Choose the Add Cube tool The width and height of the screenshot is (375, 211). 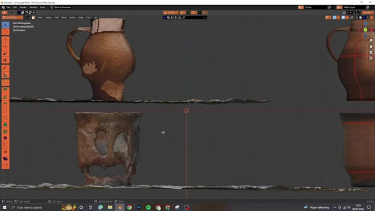(6, 83)
